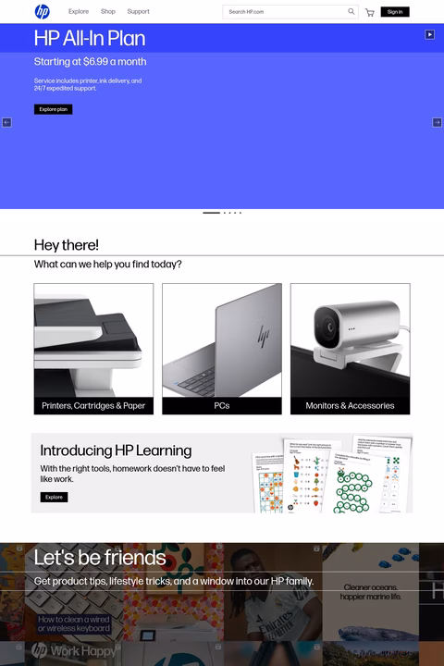Select the last carousel dot indicator
The height and width of the screenshot is (666, 444).
(x=240, y=213)
